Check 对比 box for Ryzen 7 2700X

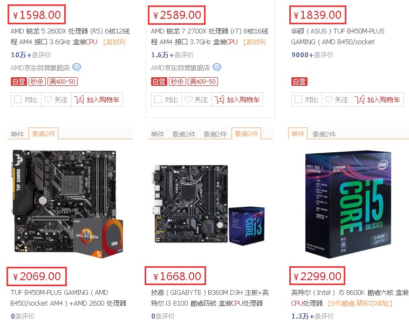click(x=158, y=99)
